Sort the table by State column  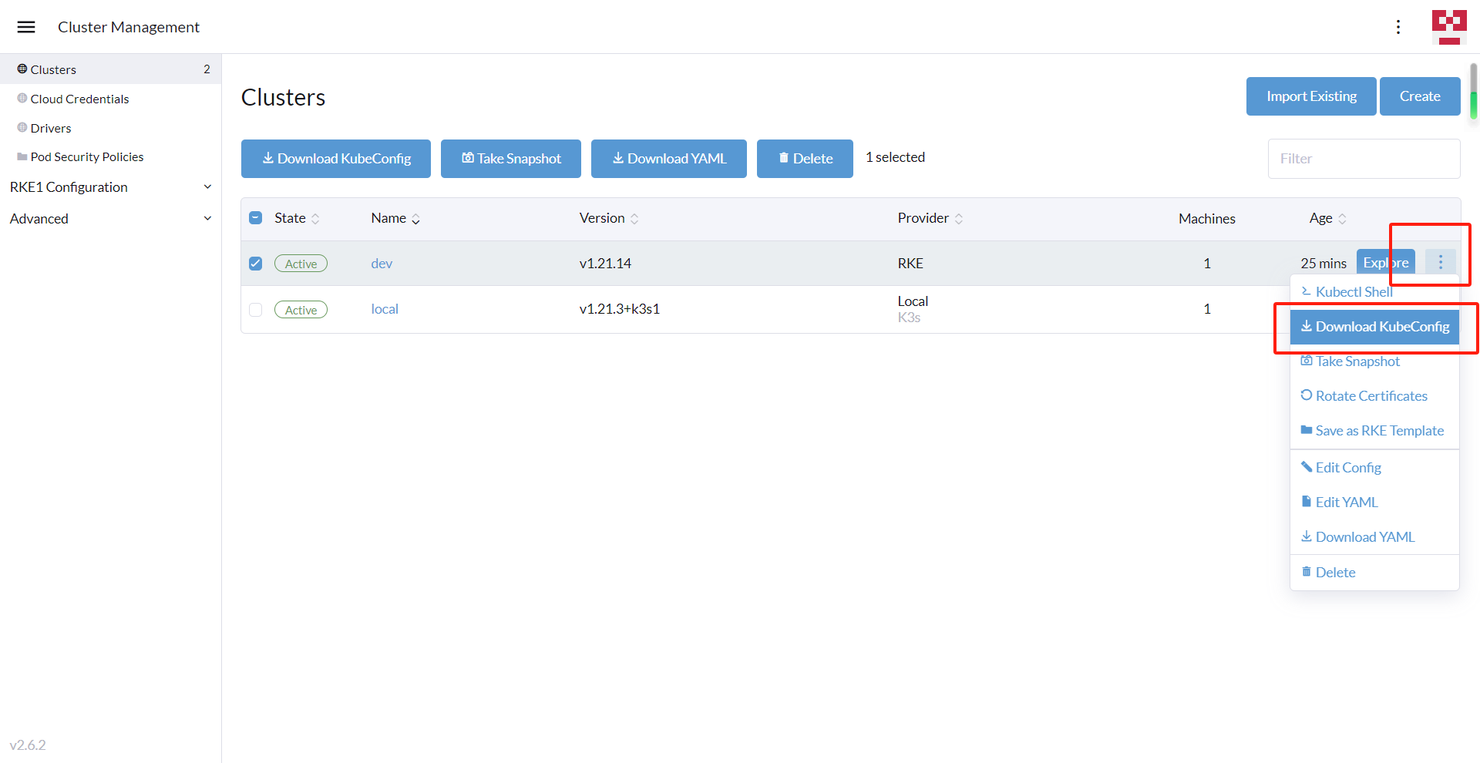click(297, 218)
